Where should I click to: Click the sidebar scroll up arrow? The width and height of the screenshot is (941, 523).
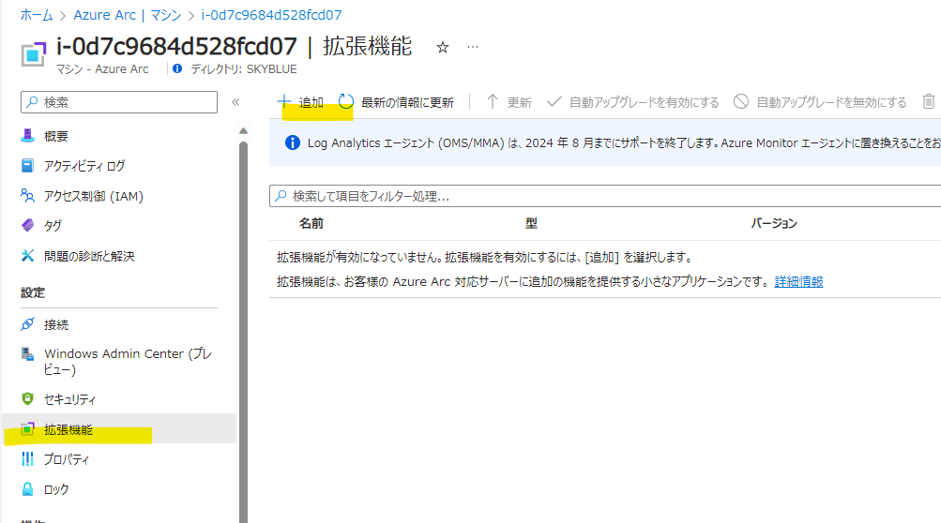pyautogui.click(x=243, y=131)
